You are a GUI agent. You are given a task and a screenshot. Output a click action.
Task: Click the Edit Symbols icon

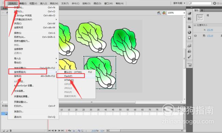tap(164, 13)
